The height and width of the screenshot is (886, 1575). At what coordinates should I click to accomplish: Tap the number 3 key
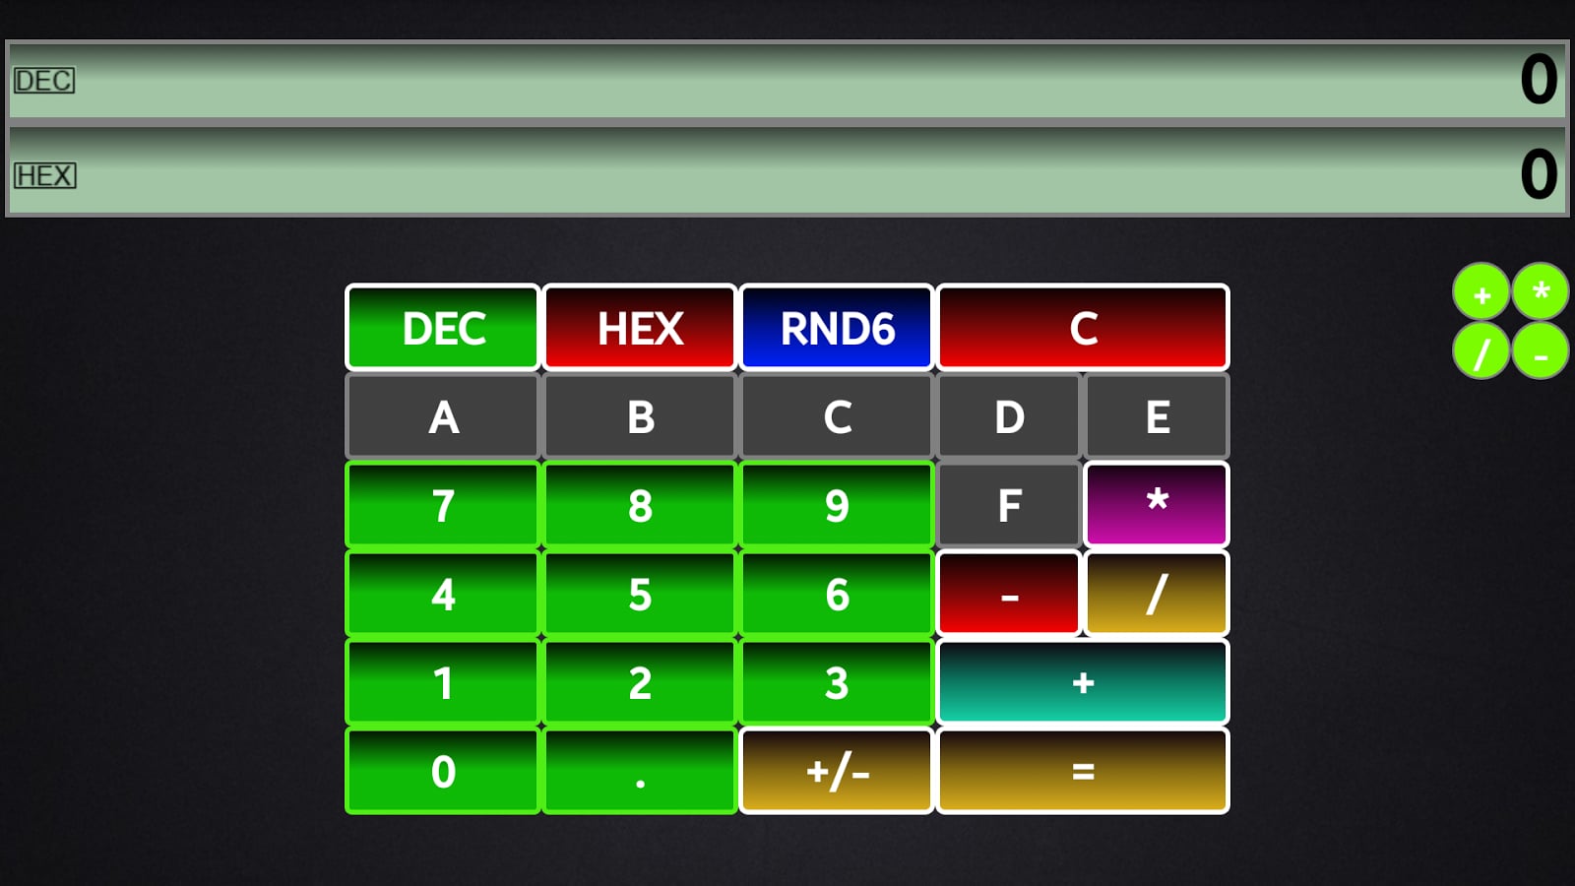[x=837, y=682]
